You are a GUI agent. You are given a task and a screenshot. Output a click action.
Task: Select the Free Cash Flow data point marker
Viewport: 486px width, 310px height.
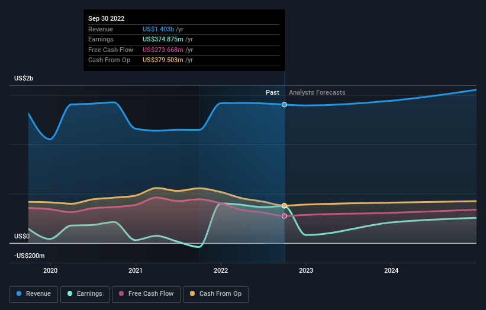tap(284, 216)
